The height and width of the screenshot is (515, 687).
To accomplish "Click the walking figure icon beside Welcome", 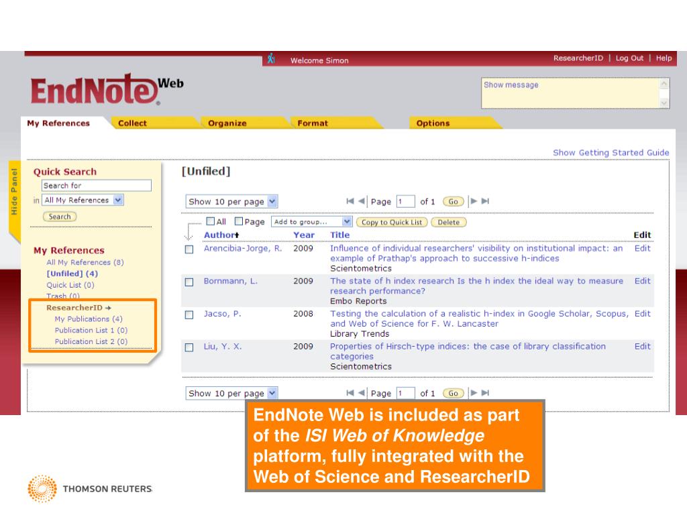I will tap(271, 58).
